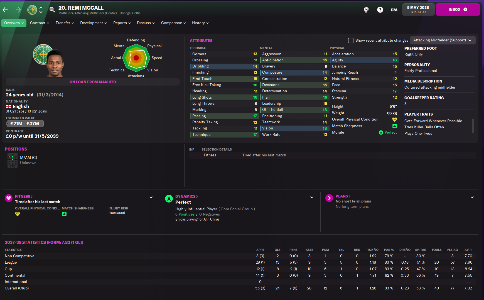The image size is (484, 300).
Task: Click the Gets Forward Whenever Possible trait
Action: (x=433, y=121)
